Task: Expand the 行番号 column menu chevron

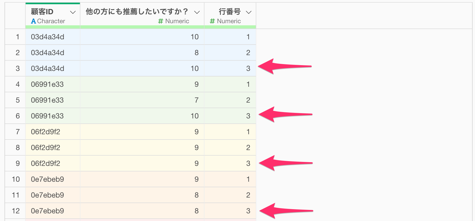Action: [x=248, y=12]
